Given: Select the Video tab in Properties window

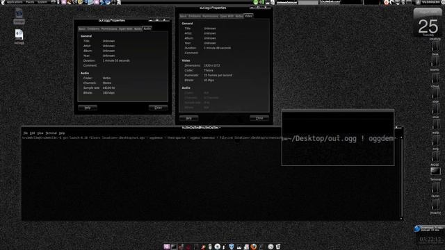Looking at the screenshot, I should [x=248, y=16].
